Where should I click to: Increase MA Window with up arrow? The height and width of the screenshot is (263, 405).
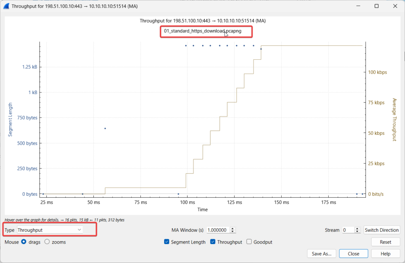tap(233, 229)
